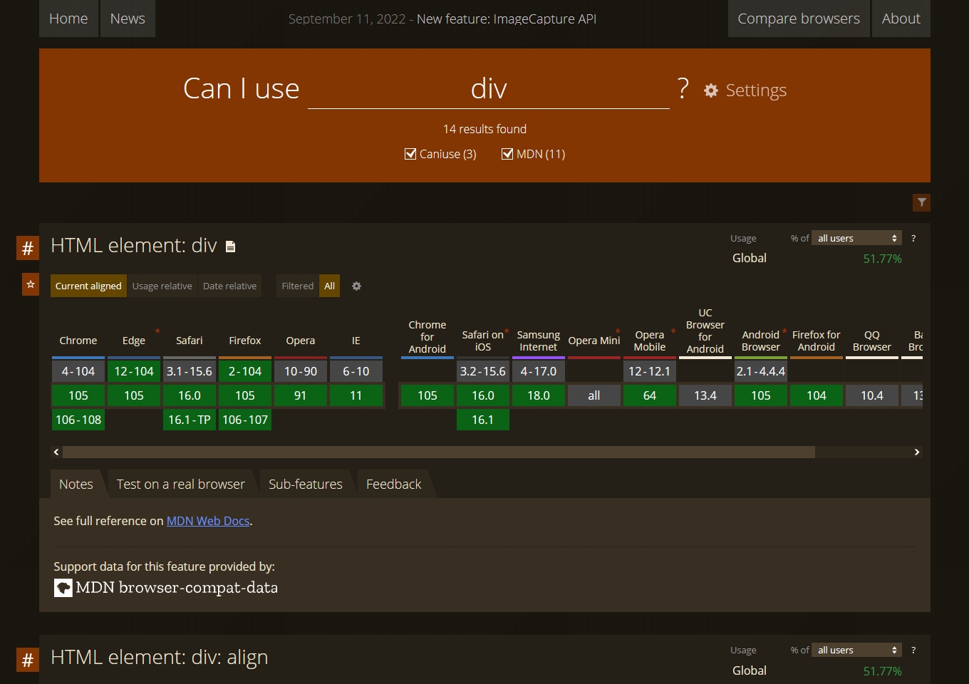969x684 pixels.
Task: Select Current aligned view mode
Action: tap(88, 286)
